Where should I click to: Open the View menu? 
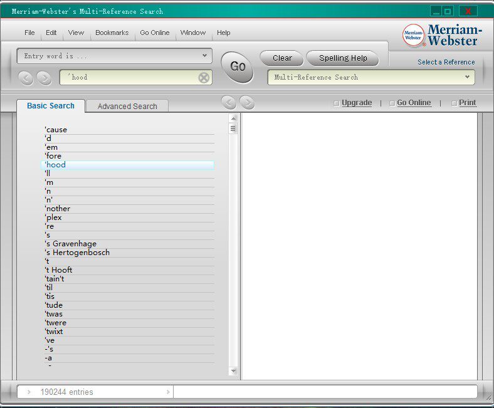click(76, 33)
